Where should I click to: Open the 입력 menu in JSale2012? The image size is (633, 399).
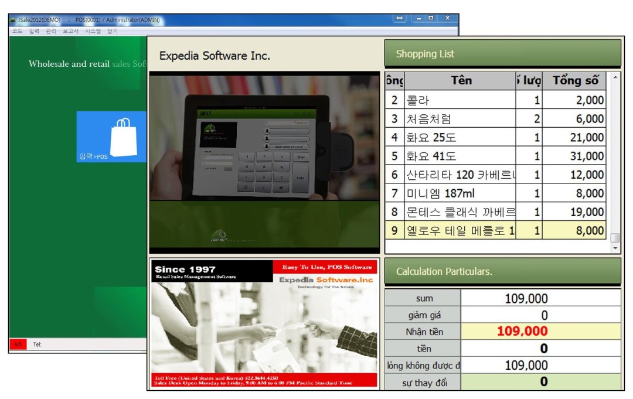coord(35,31)
